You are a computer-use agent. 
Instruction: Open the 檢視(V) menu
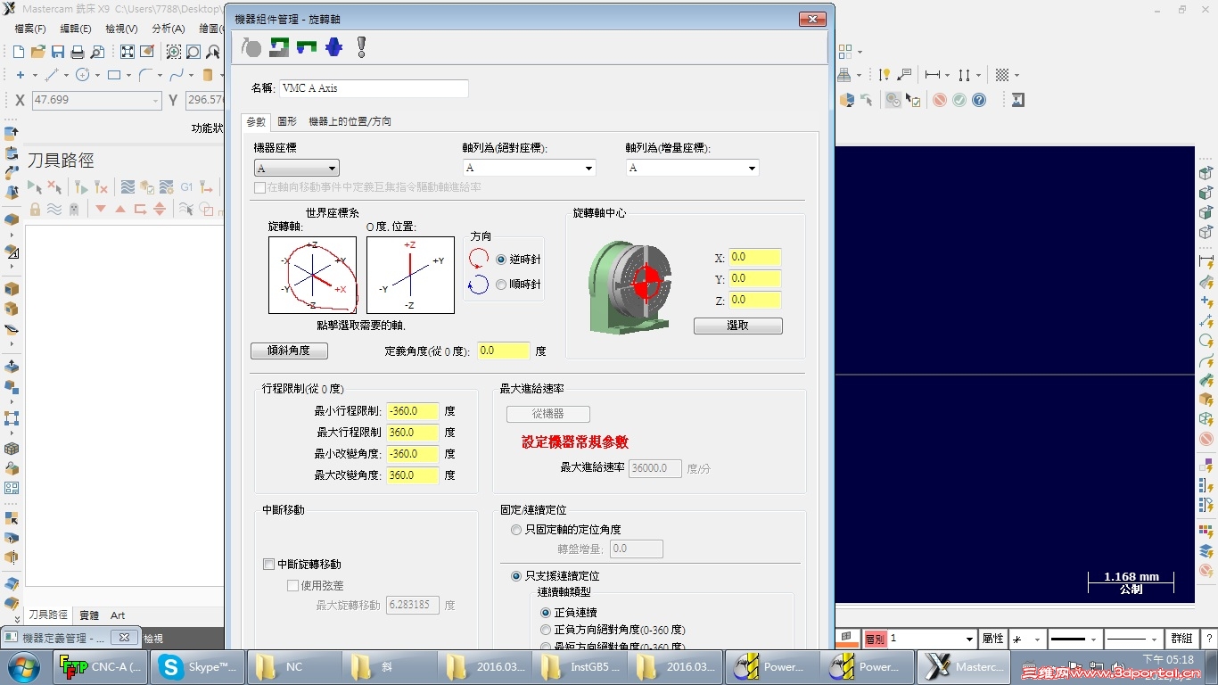click(121, 29)
